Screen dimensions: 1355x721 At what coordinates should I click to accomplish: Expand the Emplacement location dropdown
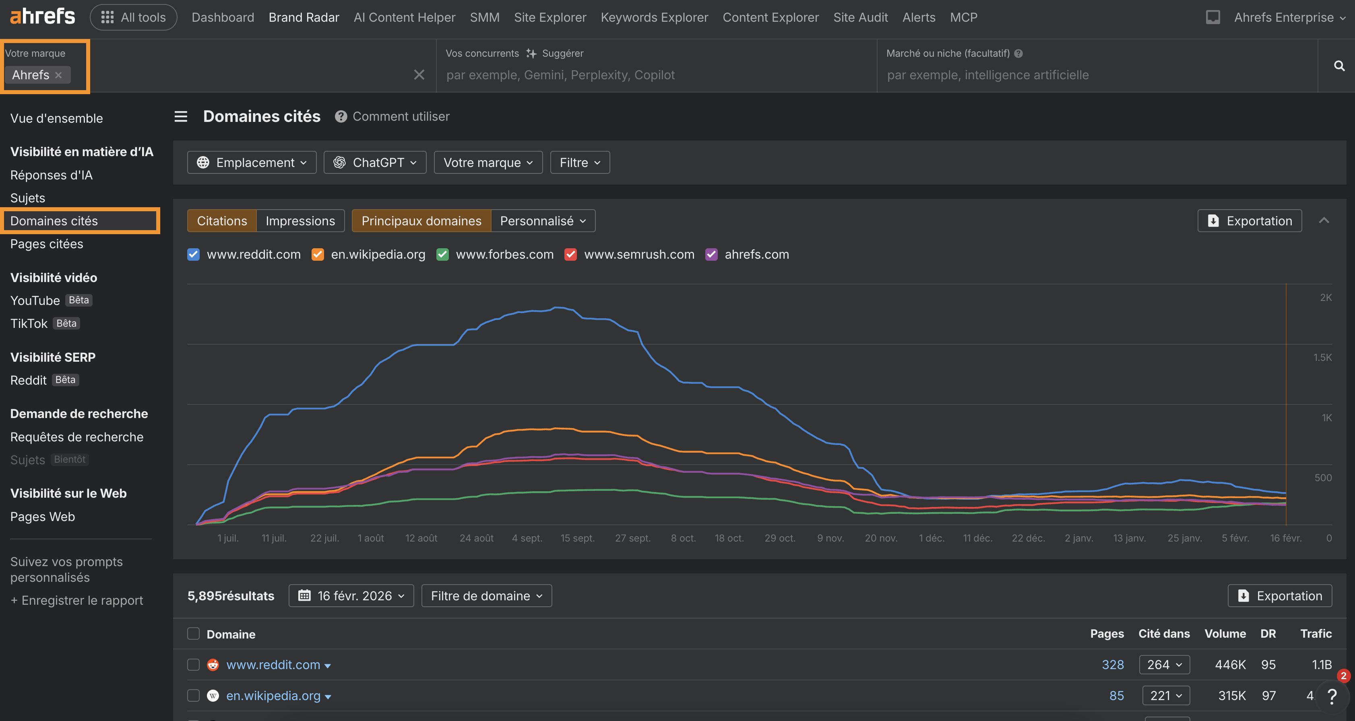252,163
